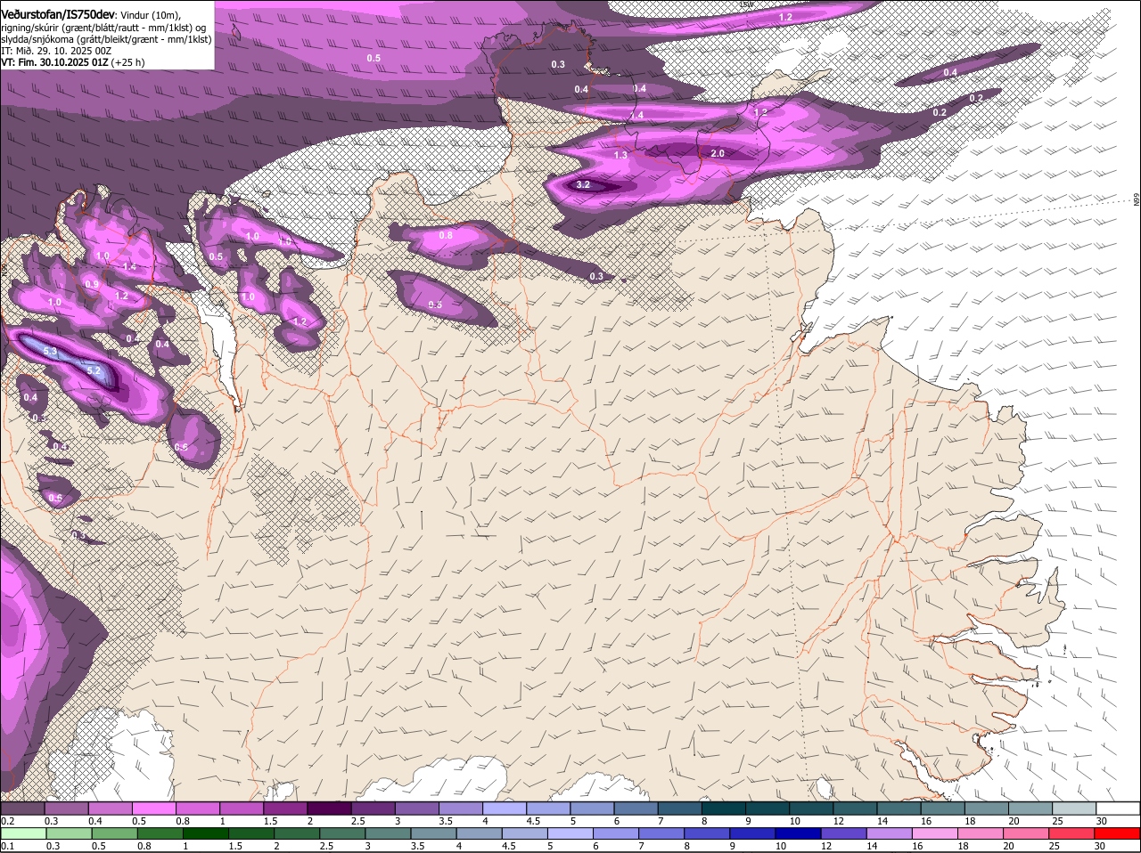Click the 0.2 label on the top legend scale
Screen dimensions: 1141x853
[x=7, y=821]
